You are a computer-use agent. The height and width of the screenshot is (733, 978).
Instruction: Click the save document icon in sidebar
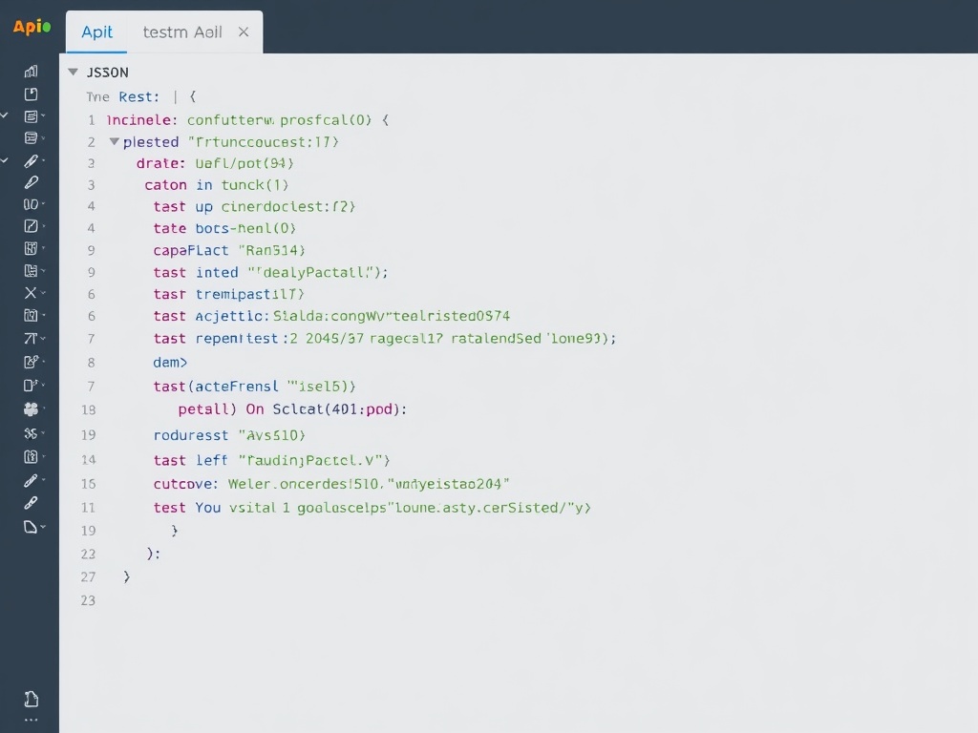(32, 94)
